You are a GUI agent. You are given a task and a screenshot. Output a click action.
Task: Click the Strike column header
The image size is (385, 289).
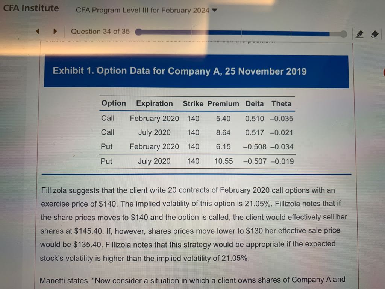click(x=193, y=103)
